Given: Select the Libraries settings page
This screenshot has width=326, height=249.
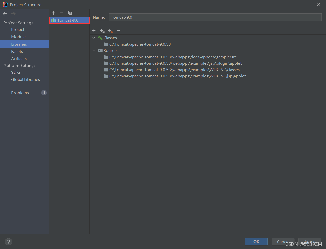Looking at the screenshot, I should coord(24,44).
